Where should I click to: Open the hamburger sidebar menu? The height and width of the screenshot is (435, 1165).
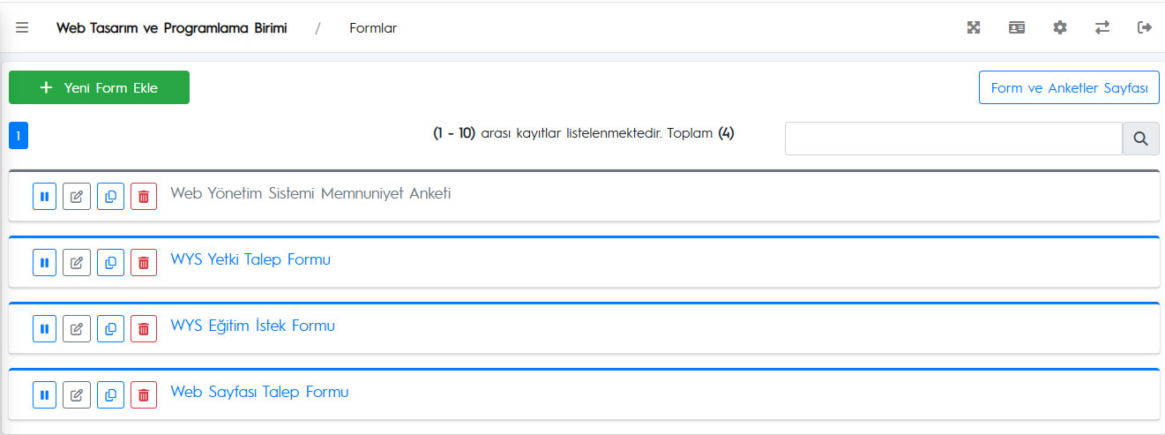click(22, 27)
